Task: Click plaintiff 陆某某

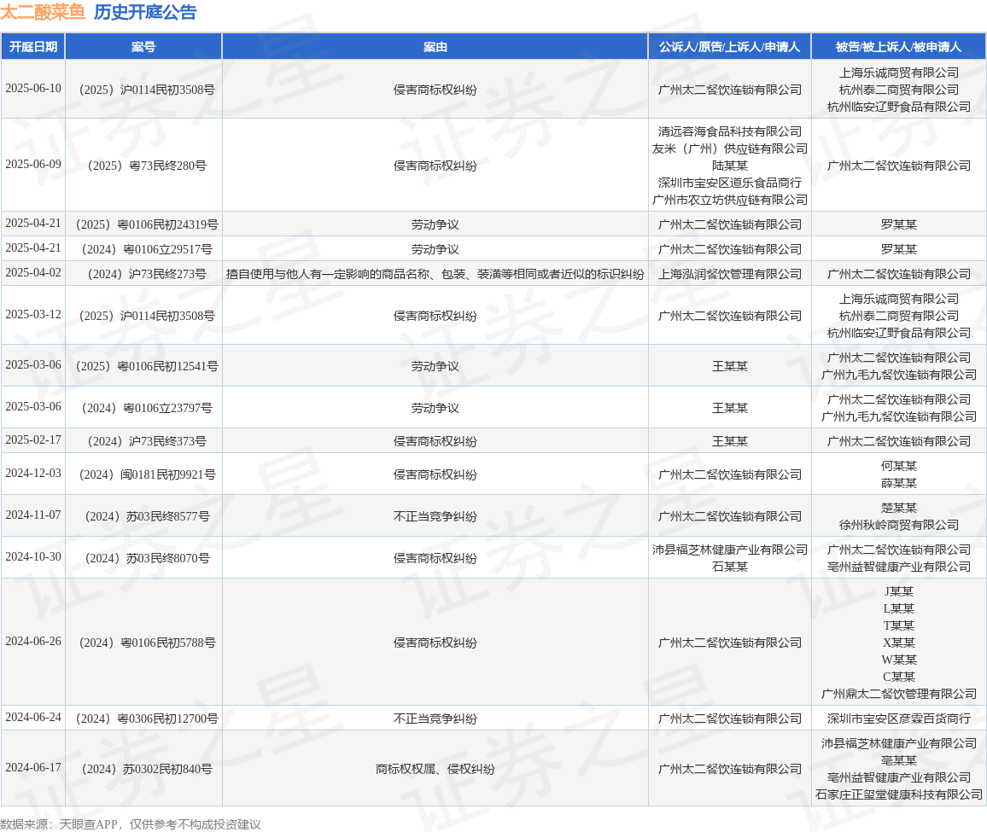Action: [729, 166]
